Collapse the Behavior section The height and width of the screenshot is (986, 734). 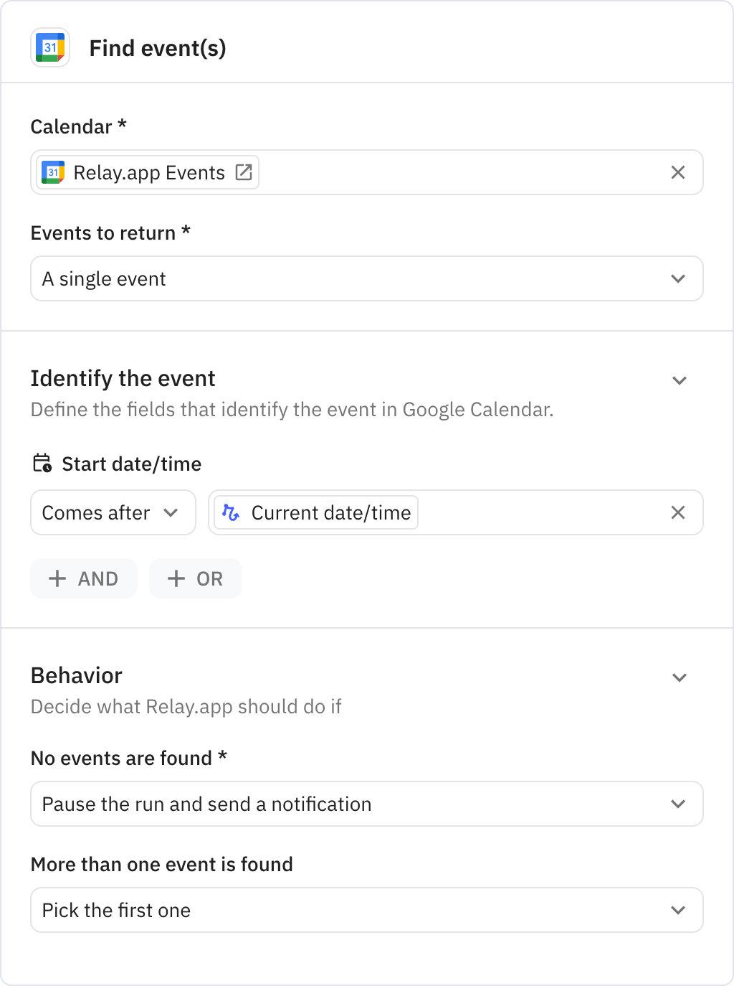point(680,677)
